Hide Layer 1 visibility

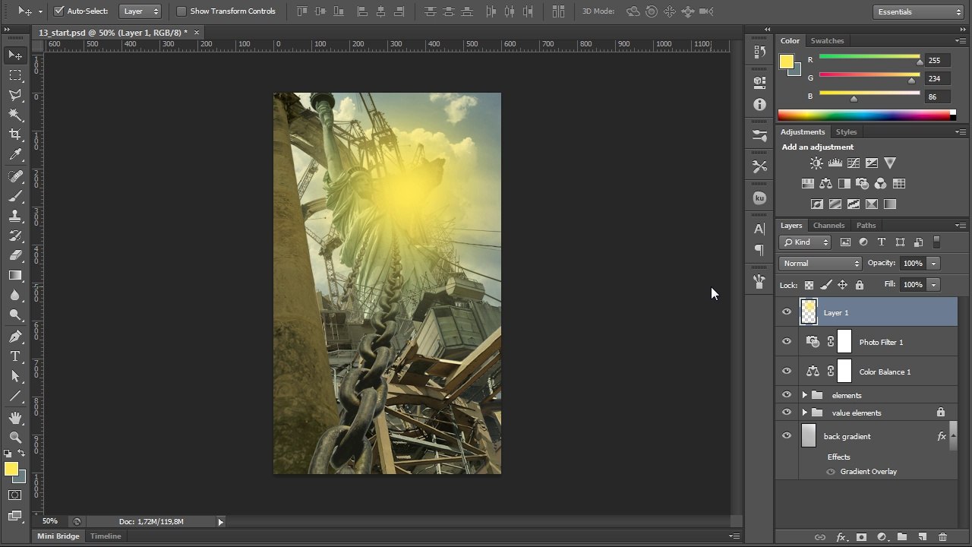click(787, 312)
